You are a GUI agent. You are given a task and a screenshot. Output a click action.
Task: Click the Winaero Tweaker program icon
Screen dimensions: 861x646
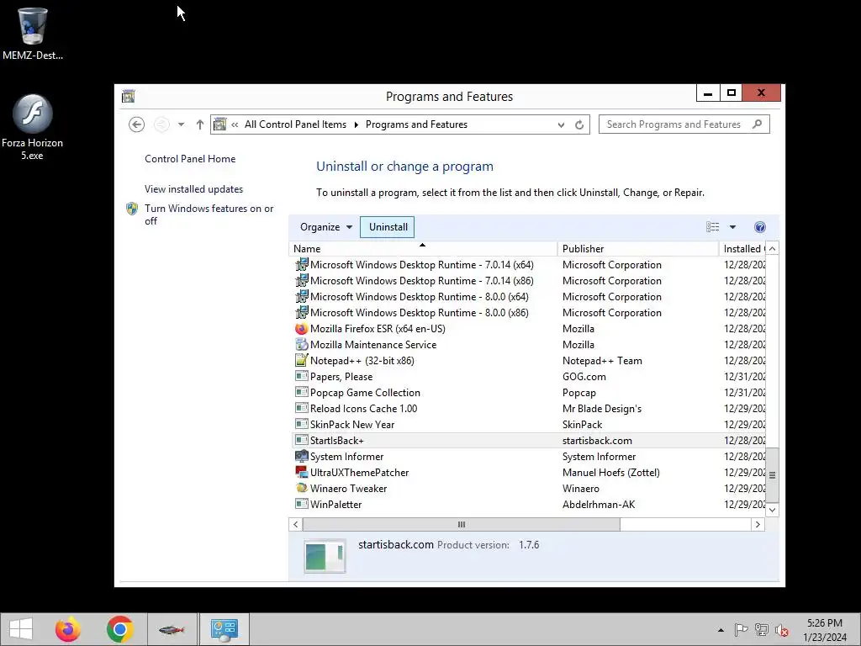coord(302,488)
